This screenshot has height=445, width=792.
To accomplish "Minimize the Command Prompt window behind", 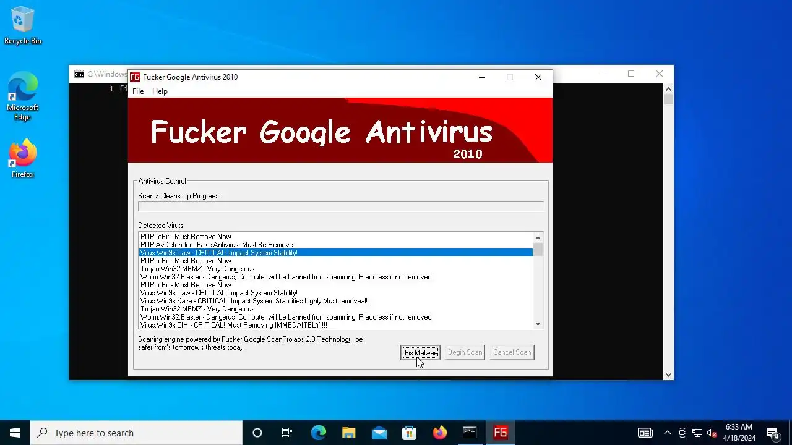I will click(603, 74).
